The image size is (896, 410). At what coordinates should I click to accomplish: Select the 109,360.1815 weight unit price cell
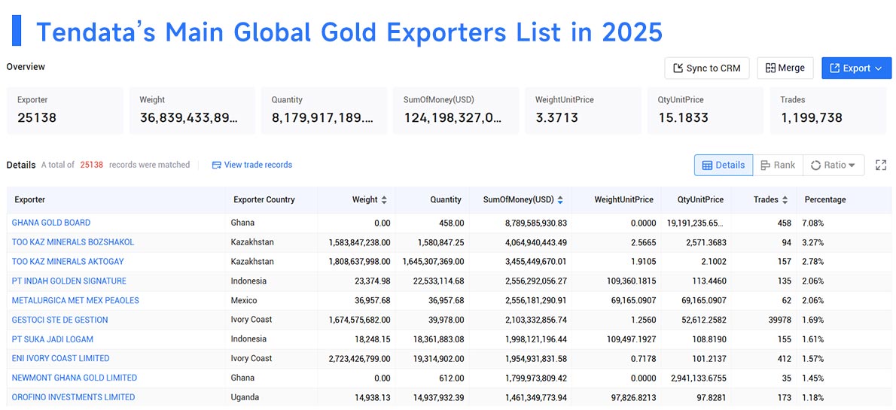tap(630, 281)
